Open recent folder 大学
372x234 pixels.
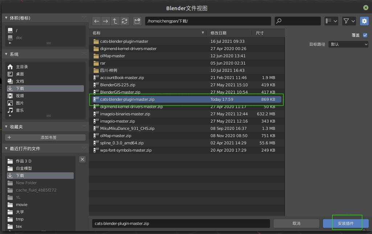coord(40,212)
